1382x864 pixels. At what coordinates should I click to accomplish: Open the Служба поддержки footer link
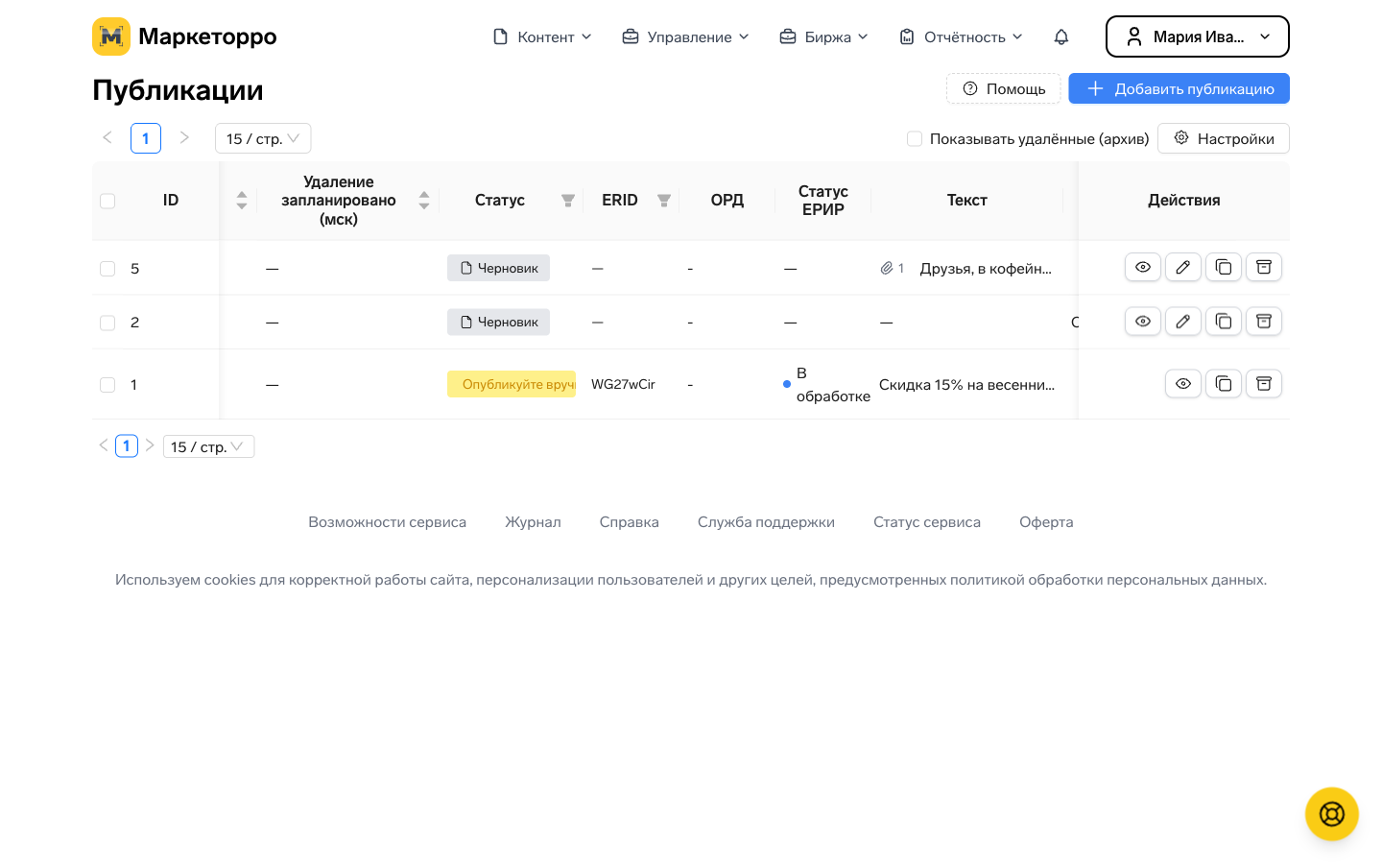766,522
